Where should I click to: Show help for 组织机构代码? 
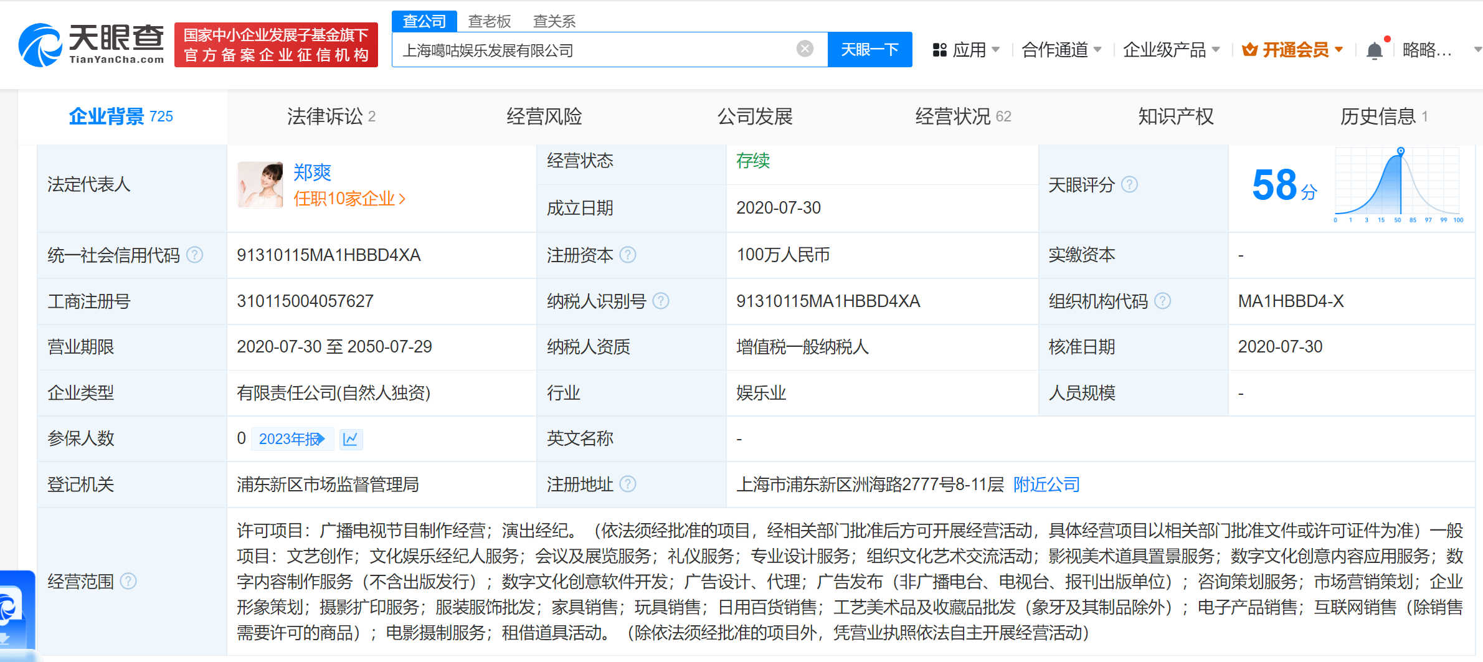(x=1163, y=301)
